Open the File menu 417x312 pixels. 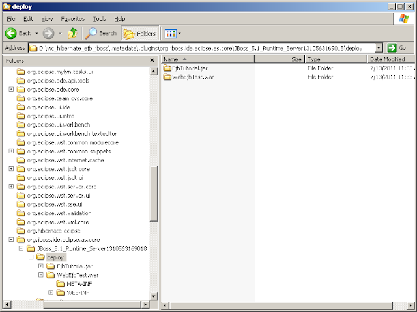pyautogui.click(x=11, y=19)
